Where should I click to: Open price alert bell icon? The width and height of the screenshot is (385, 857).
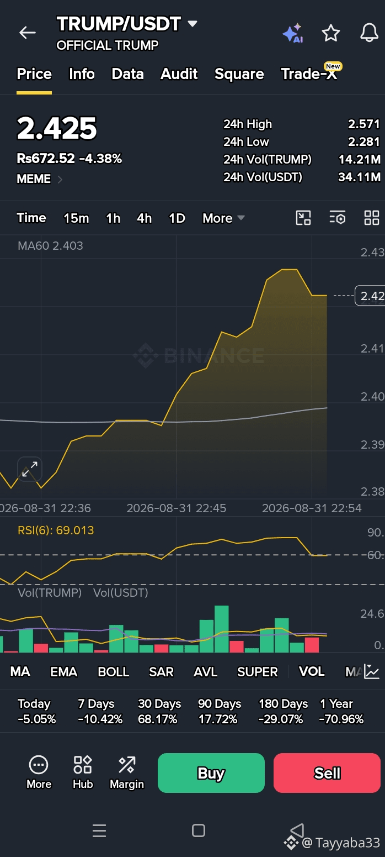[369, 33]
